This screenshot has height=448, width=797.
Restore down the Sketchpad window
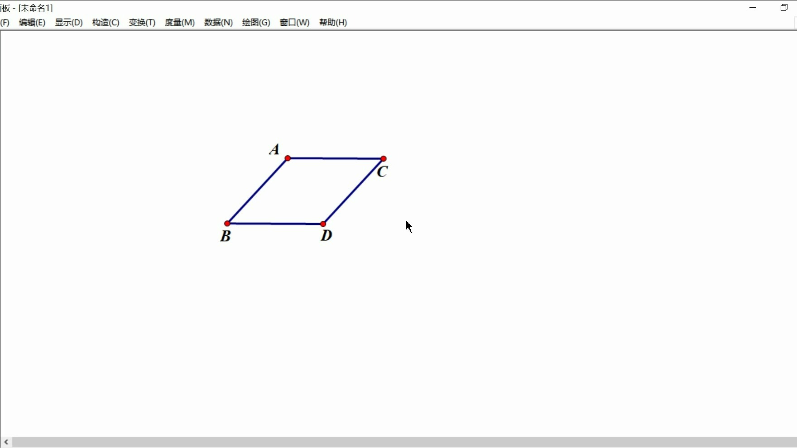[784, 7]
